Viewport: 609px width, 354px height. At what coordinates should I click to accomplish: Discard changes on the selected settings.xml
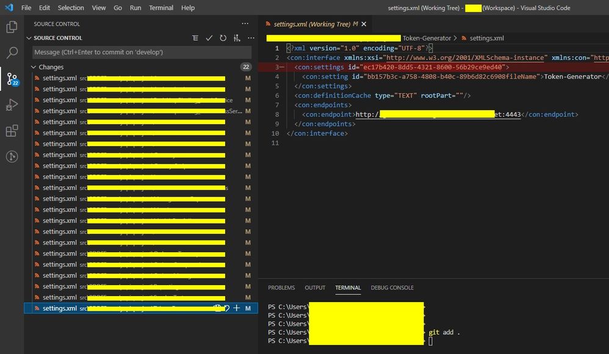click(227, 308)
